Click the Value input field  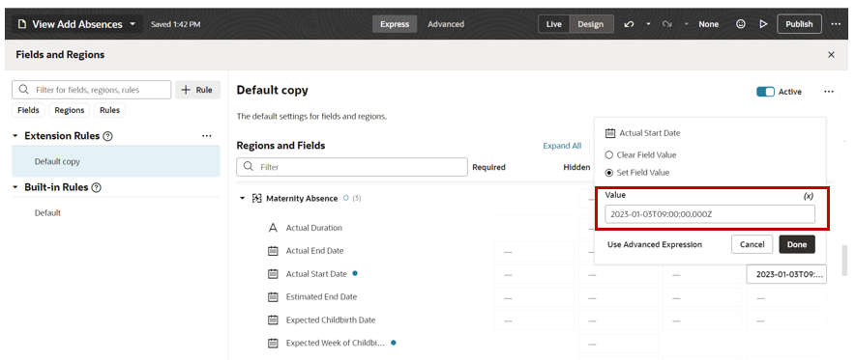pos(710,214)
